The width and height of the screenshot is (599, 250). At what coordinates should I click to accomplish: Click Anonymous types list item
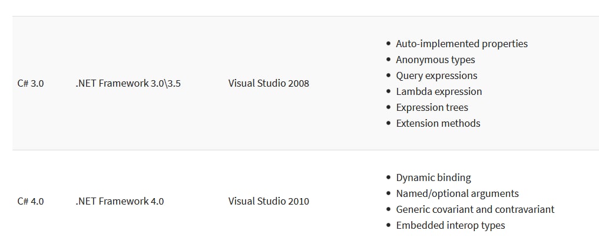pos(435,60)
